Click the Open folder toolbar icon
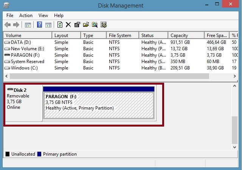The image size is (242, 170). tap(86, 25)
